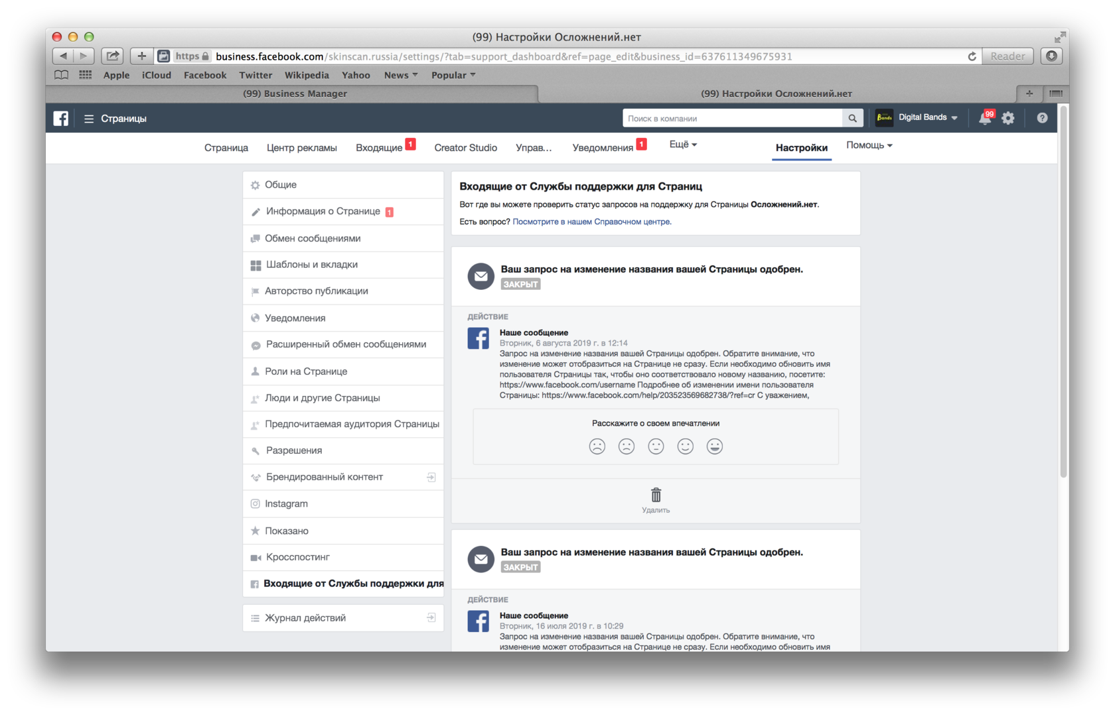Click the envelope icon of the first request

(481, 276)
